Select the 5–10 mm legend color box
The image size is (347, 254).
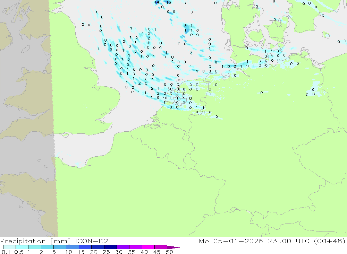tap(60, 247)
